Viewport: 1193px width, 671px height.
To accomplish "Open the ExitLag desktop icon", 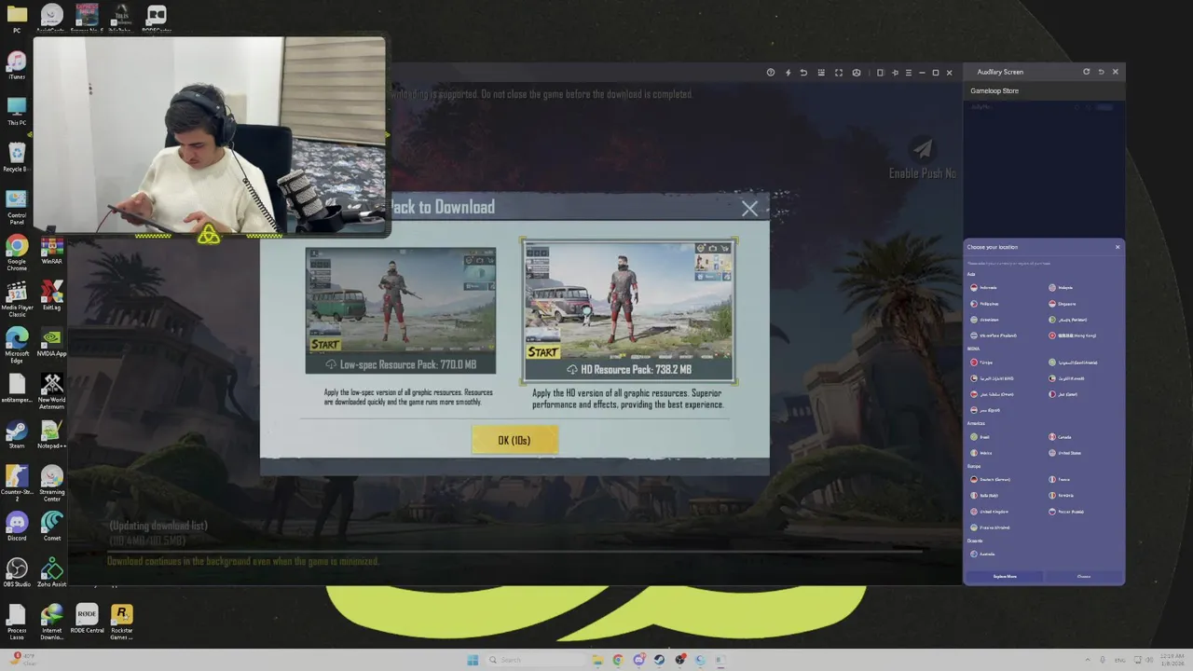I will pos(52,296).
